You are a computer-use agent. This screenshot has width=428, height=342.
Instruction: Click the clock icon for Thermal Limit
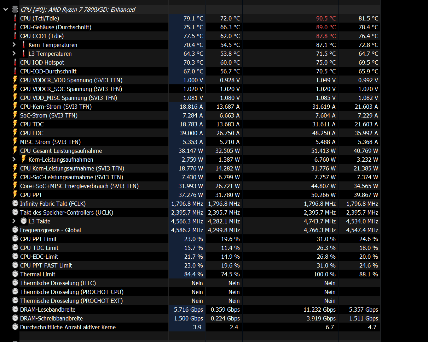(x=15, y=274)
